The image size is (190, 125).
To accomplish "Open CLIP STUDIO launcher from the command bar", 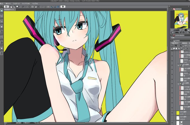I will 6,7.
